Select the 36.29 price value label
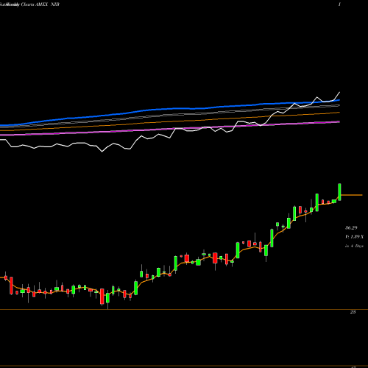The image size is (368, 368). 351,228
